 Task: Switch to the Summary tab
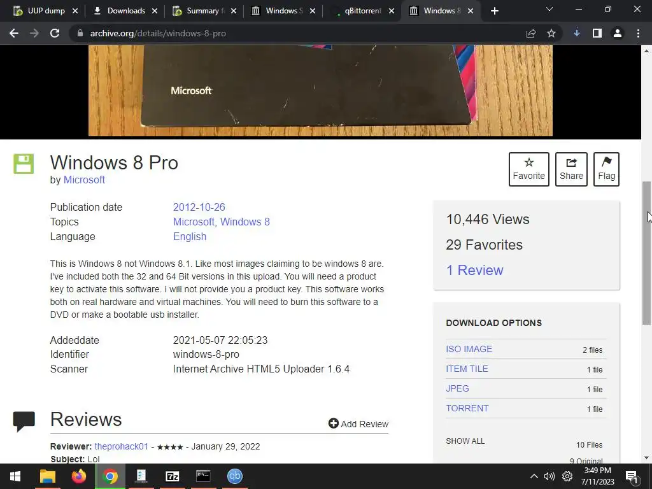(x=203, y=11)
